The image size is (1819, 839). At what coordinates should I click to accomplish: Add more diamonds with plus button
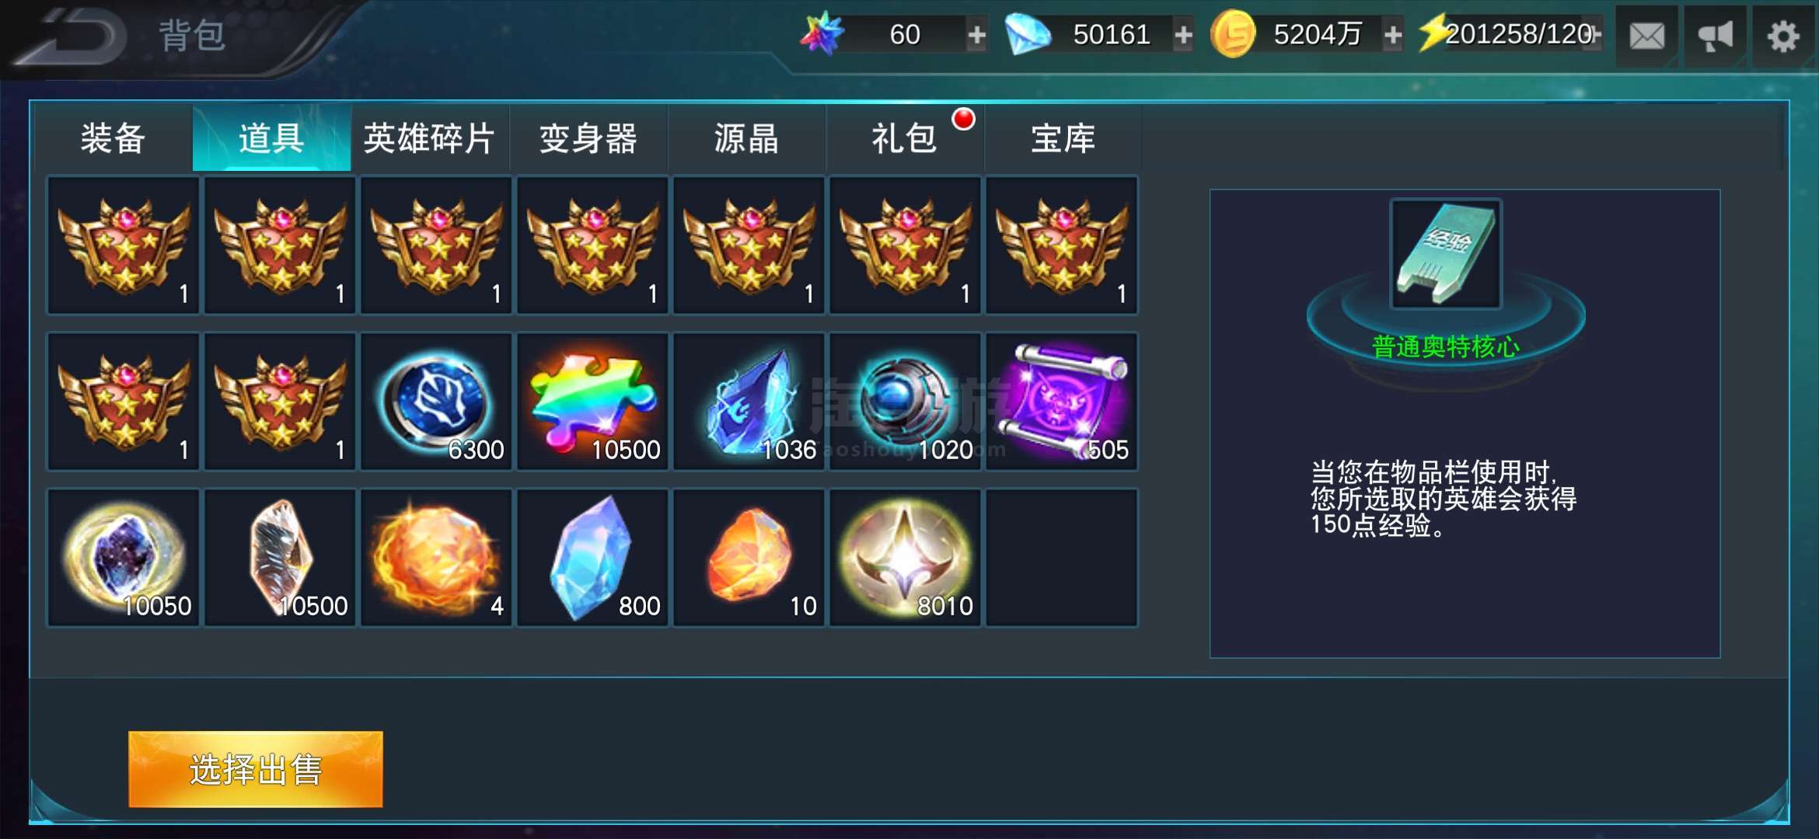pyautogui.click(x=1183, y=35)
